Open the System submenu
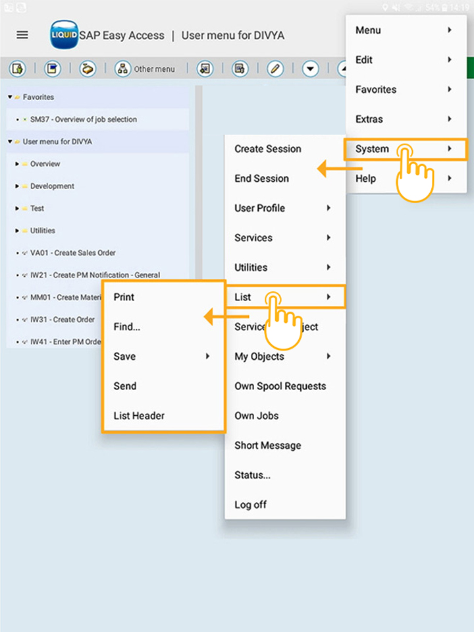The height and width of the screenshot is (632, 474). (x=406, y=149)
